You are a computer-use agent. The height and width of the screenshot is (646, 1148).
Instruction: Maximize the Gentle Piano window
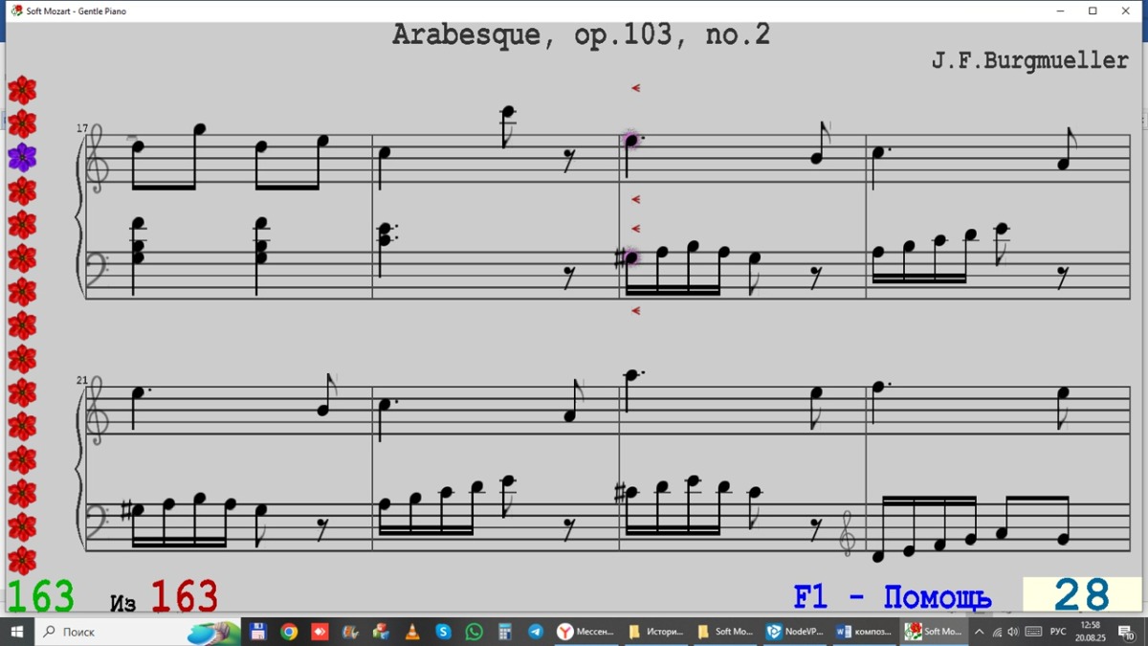coord(1093,11)
